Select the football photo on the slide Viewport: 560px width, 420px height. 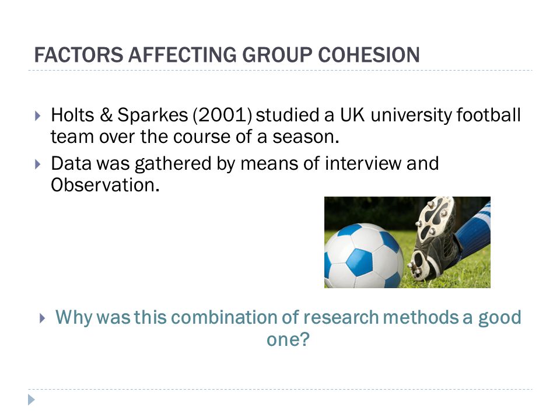point(407,242)
